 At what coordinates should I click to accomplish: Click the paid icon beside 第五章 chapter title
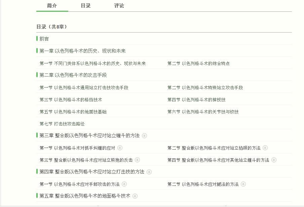click(135, 196)
